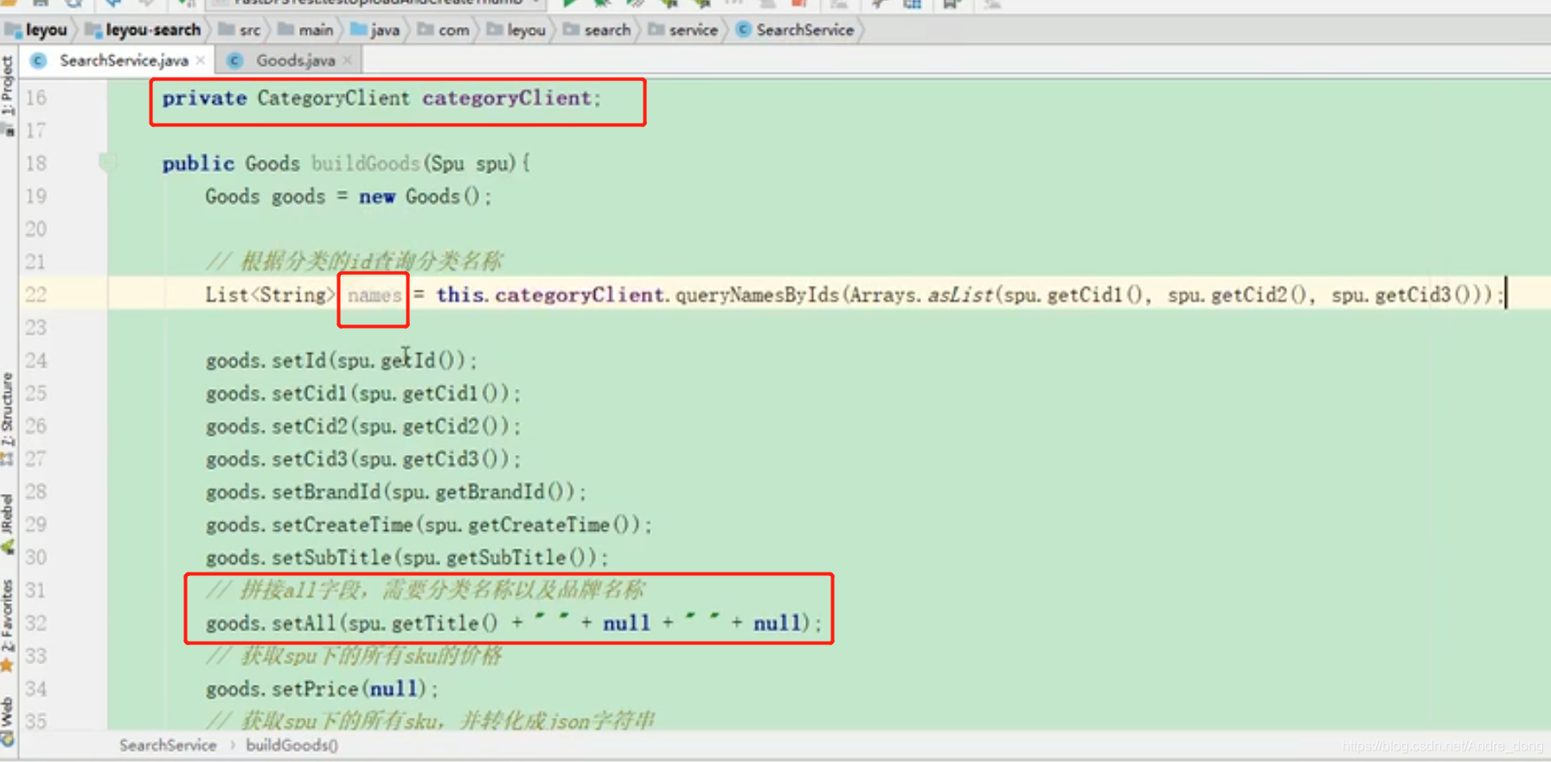Viewport: 1551px width, 762px height.
Task: Close the Goods.java tab
Action: 348,61
